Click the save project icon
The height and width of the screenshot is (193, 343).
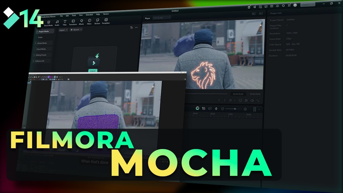(x=272, y=6)
